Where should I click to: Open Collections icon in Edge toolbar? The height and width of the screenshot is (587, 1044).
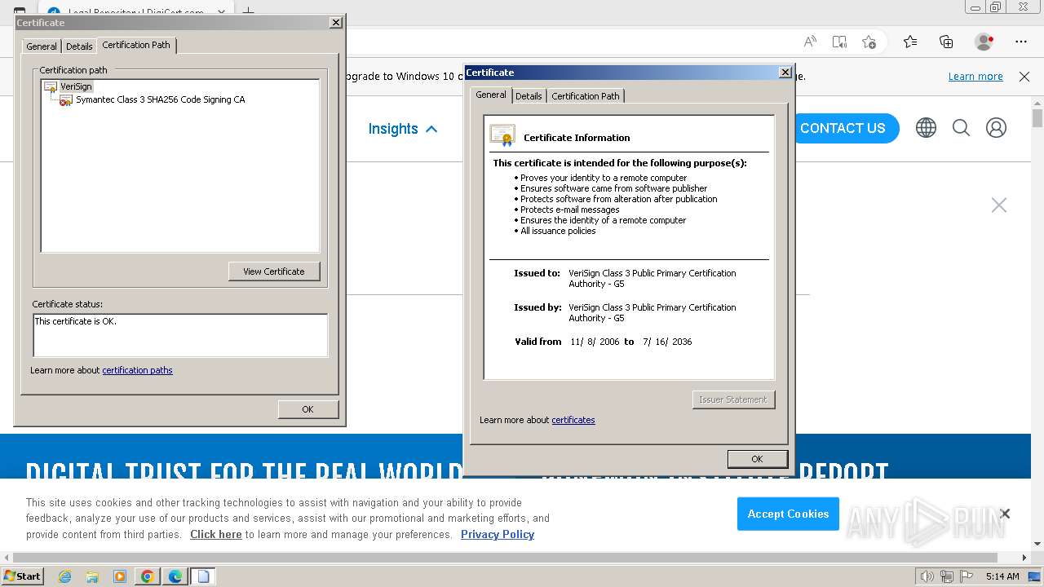(x=946, y=42)
